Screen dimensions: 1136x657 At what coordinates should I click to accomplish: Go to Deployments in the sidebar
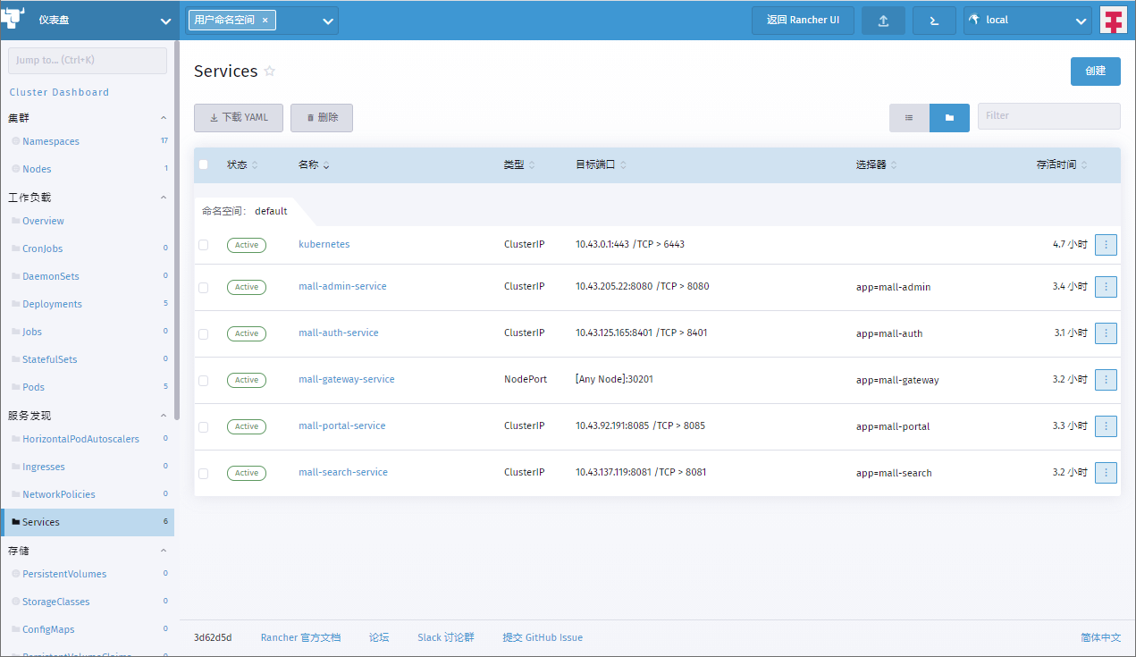[52, 304]
